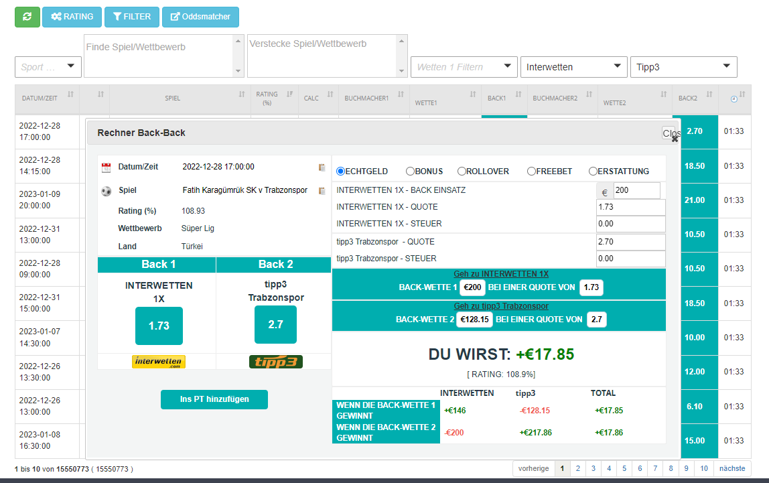Click the calendar icon beside Datum/Zeit
Viewport: 769px width, 483px height.
pyautogui.click(x=106, y=167)
